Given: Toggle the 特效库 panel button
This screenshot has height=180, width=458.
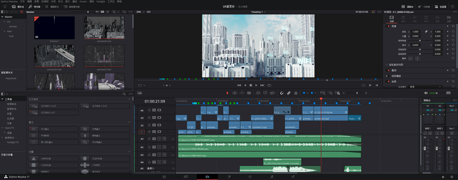Looking at the screenshot, I should [34, 7].
